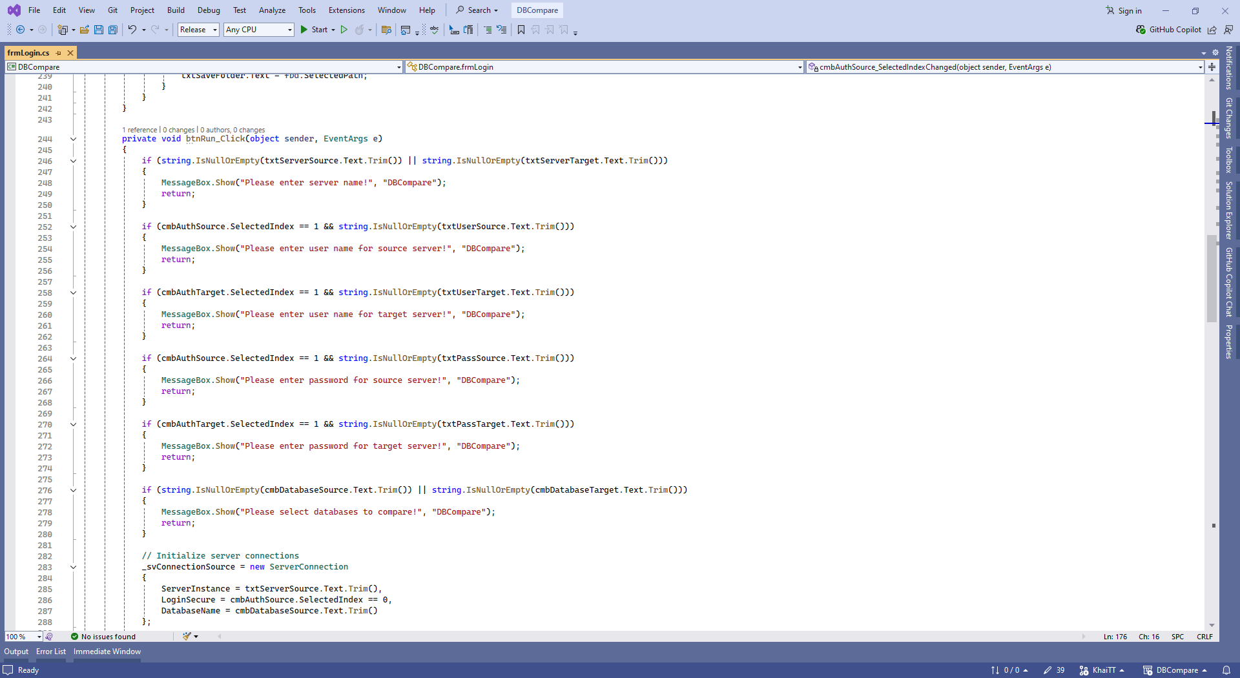Click the abc spell check icon
Screen dimensions: 1240x678
click(x=435, y=30)
